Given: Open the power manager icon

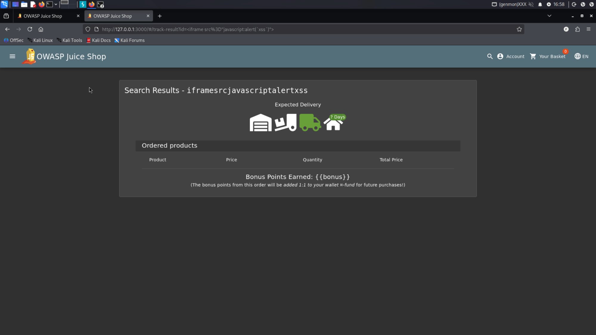Looking at the screenshot, I should coord(549,4).
